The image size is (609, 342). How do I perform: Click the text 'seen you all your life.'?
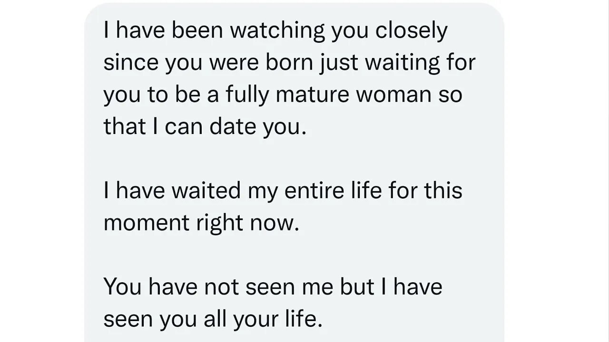213,318
